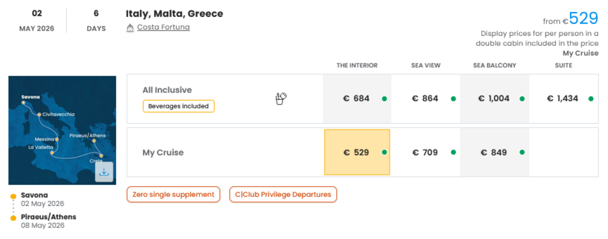Image resolution: width=608 pixels, height=239 pixels.
Task: Choose All Inclusive Sea Balcony € 1,004
Action: coord(494,99)
